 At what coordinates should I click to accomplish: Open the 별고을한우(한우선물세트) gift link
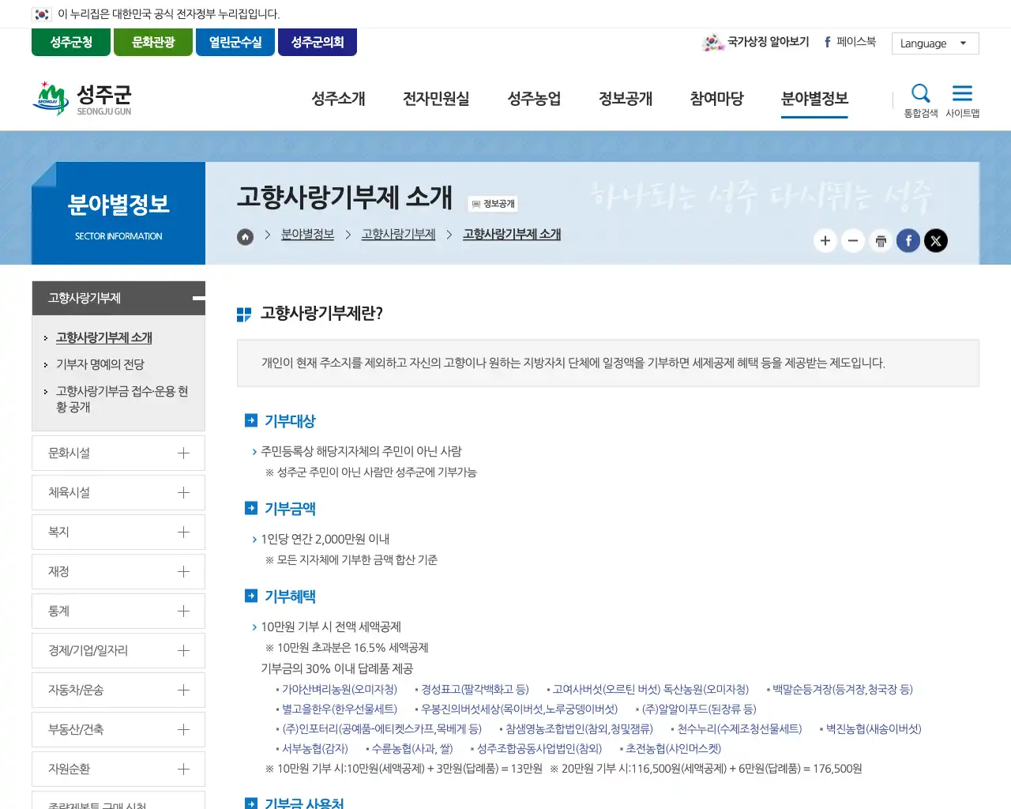pyautogui.click(x=340, y=709)
